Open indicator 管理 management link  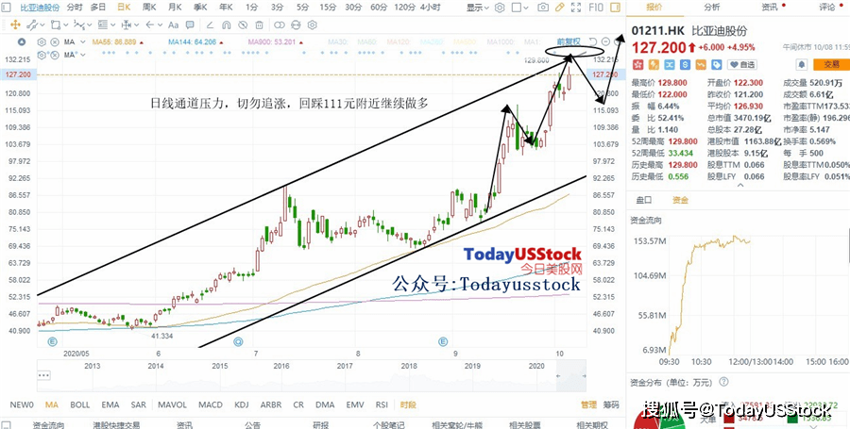588,404
